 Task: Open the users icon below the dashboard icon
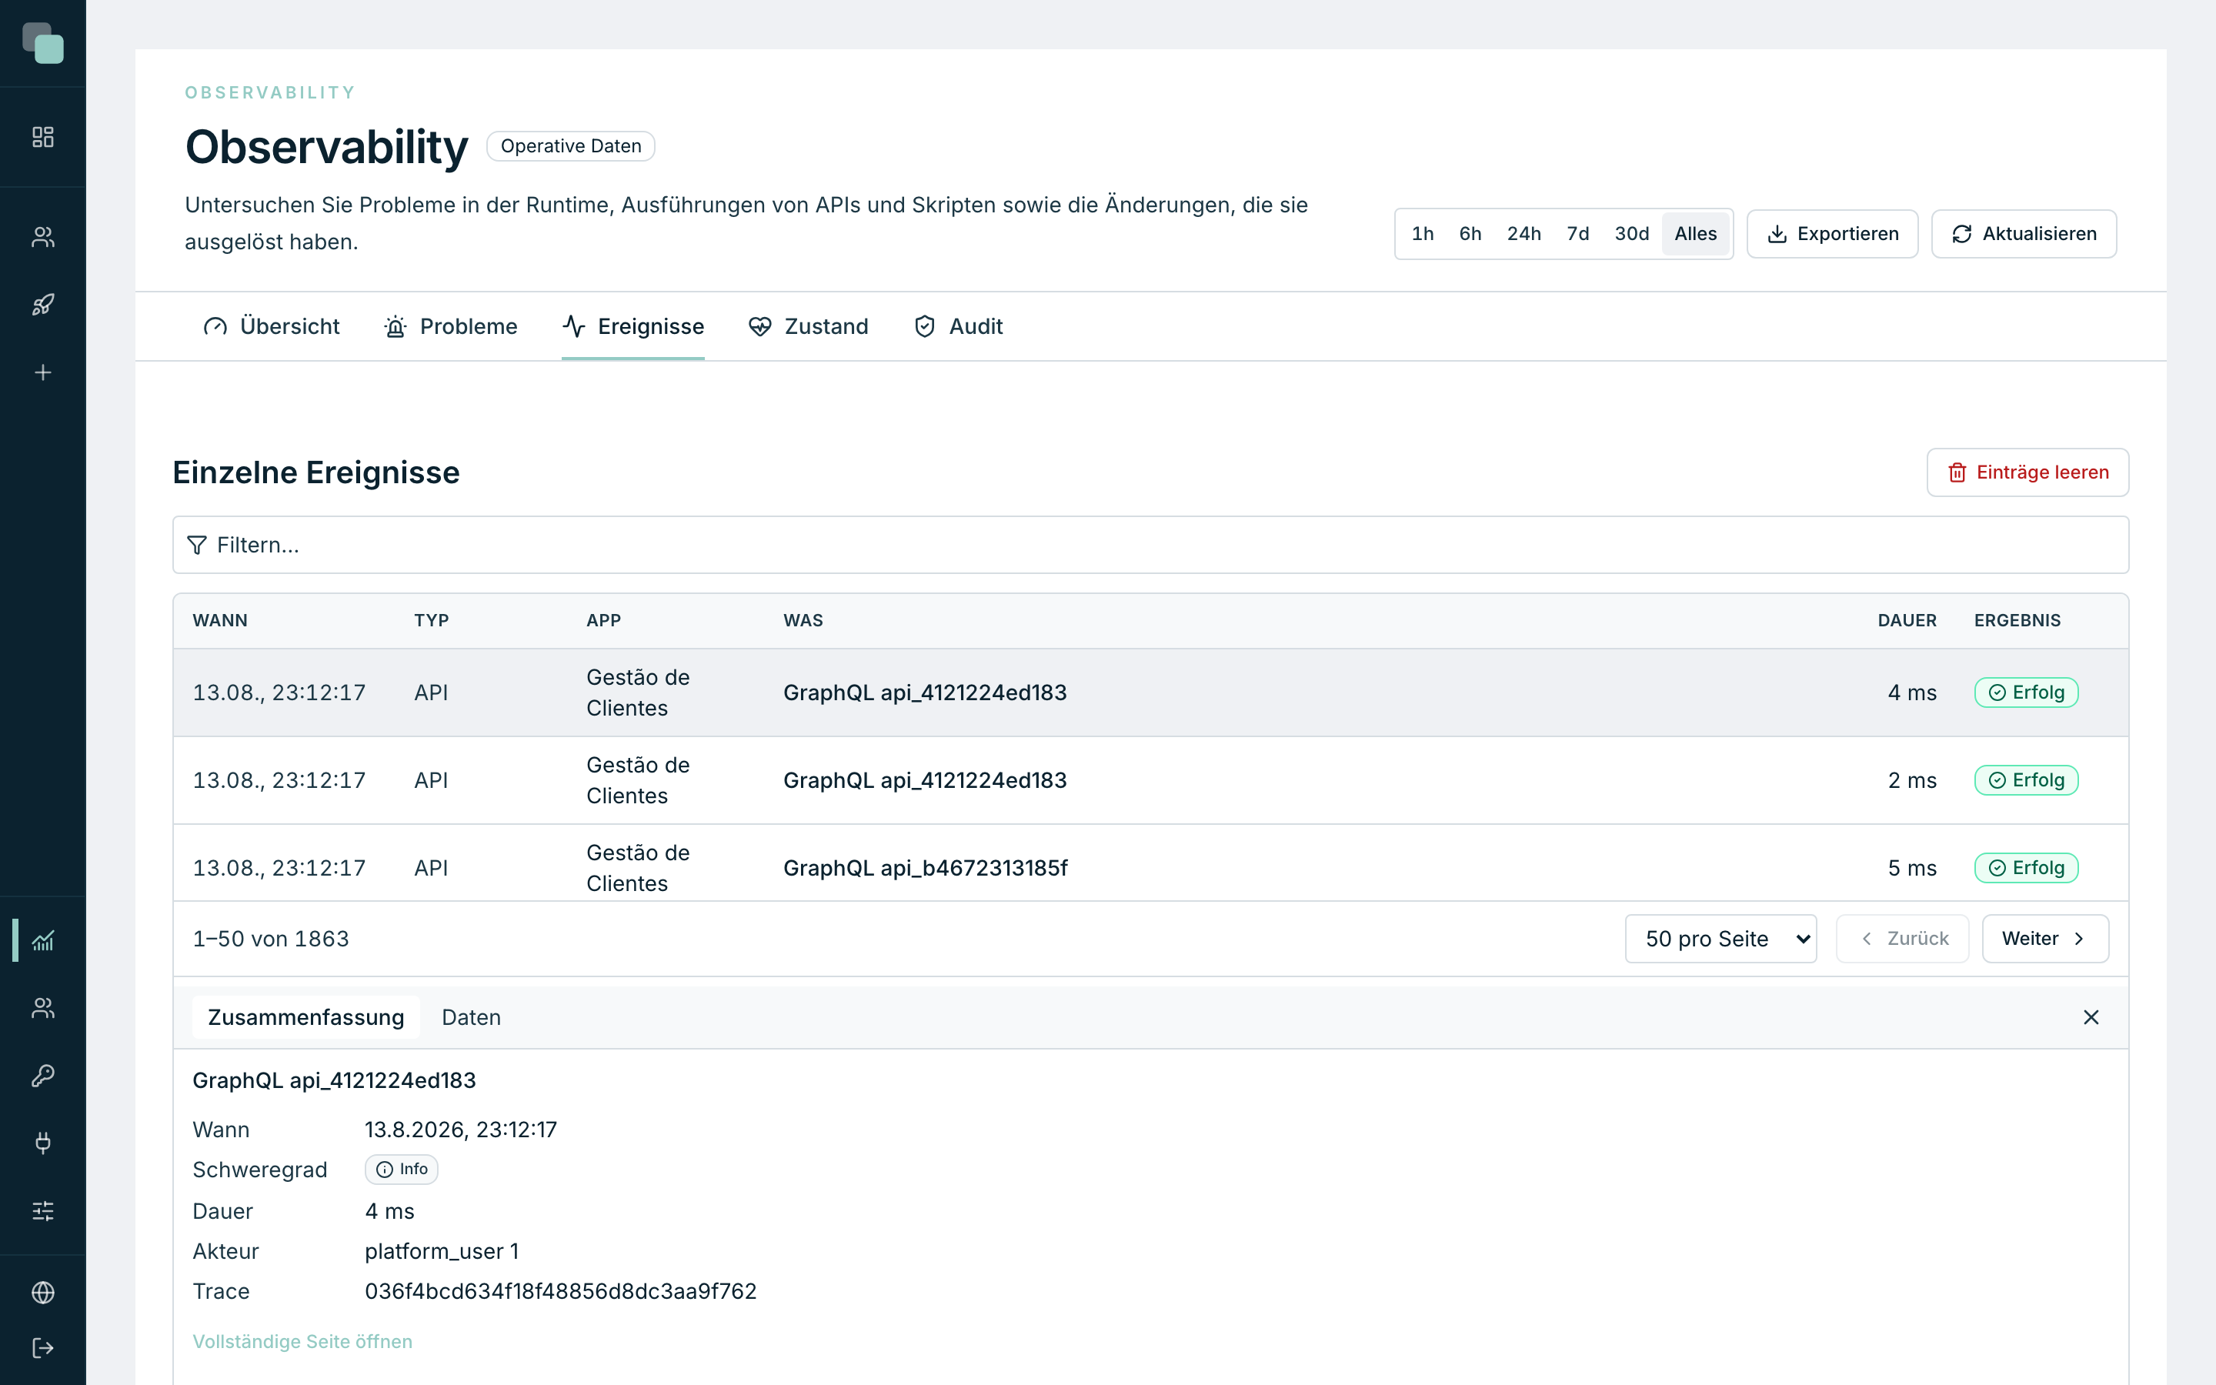[43, 237]
